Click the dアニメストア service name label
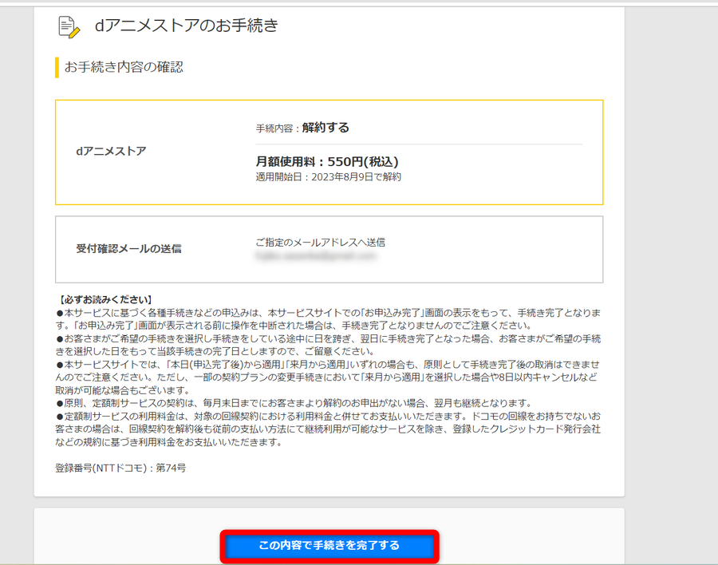718x565 pixels. tap(111, 151)
